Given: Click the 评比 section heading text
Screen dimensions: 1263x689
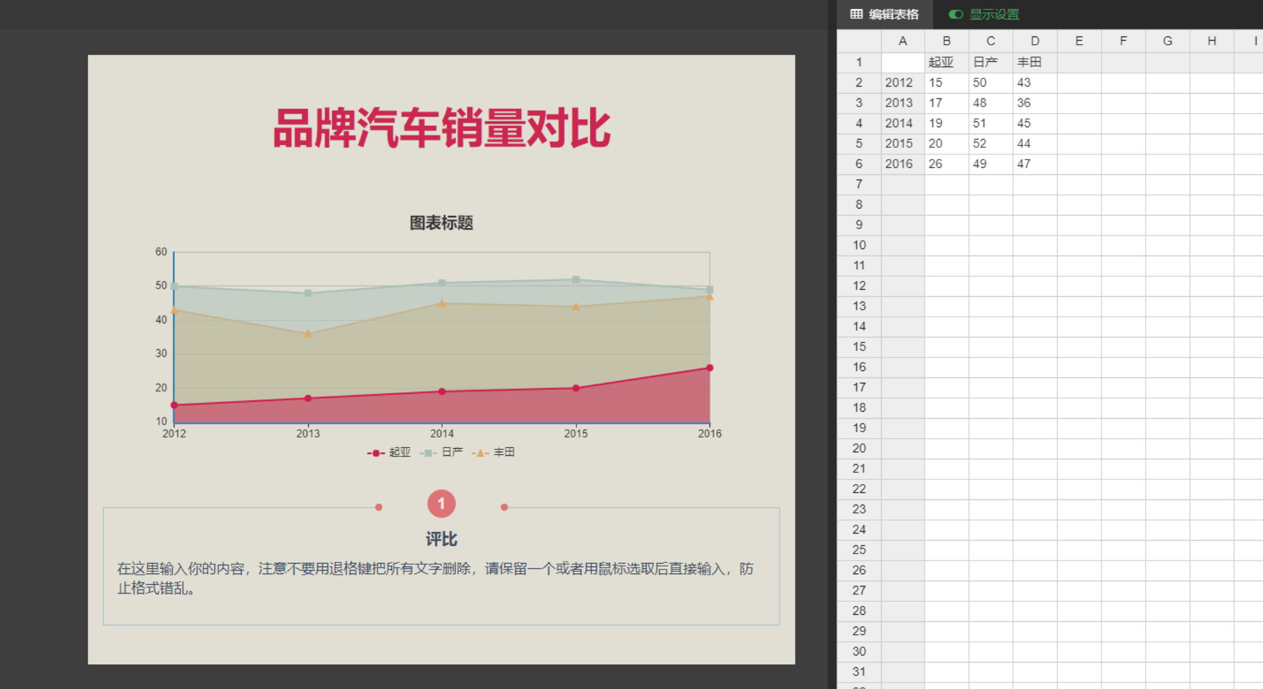Looking at the screenshot, I should (440, 537).
